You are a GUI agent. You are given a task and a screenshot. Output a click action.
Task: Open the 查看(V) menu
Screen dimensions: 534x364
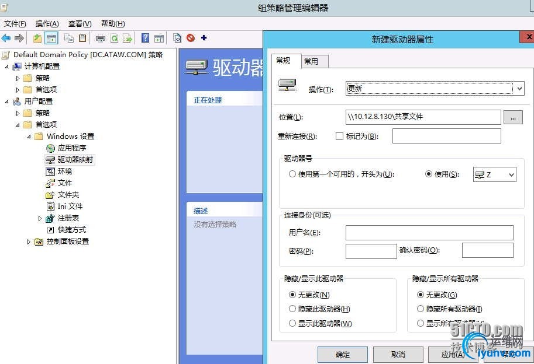[x=80, y=24]
